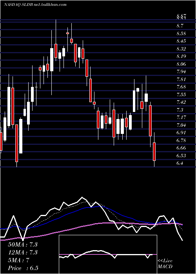Click the 6.78 price axis label
This screenshot has height=274, width=196.
(181, 140)
